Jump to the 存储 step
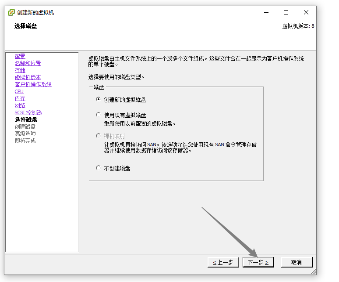The height and width of the screenshot is (282, 339). pyautogui.click(x=20, y=70)
